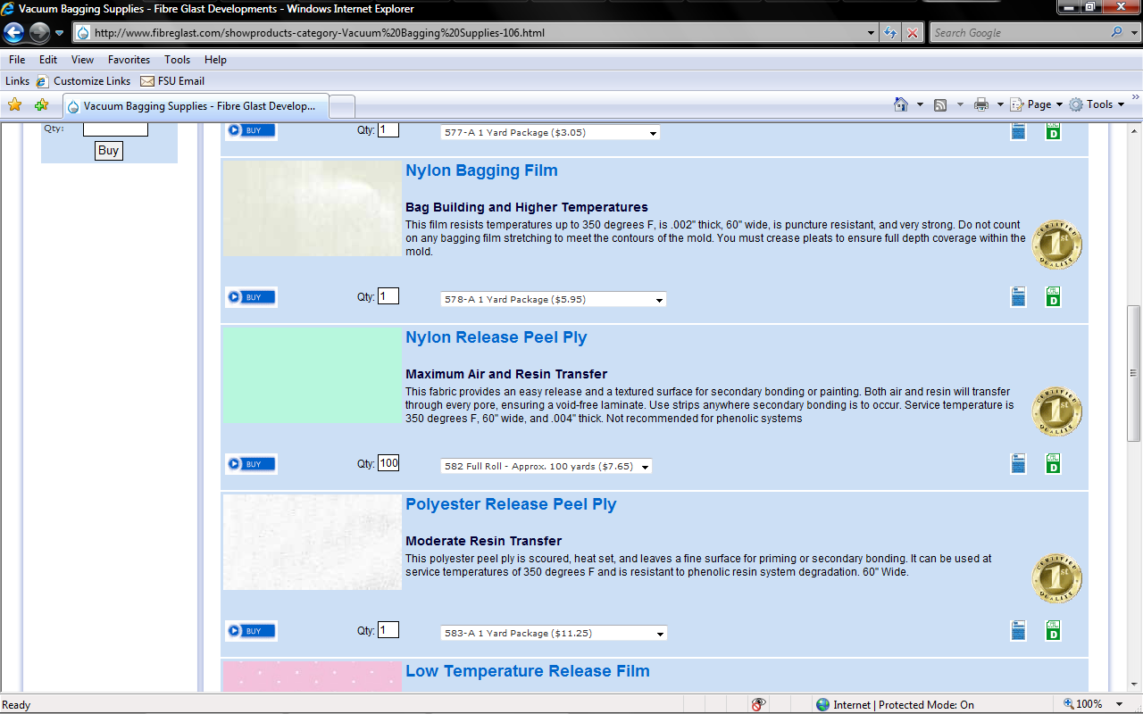Open the Edit menu
The width and height of the screenshot is (1143, 714).
coord(48,60)
